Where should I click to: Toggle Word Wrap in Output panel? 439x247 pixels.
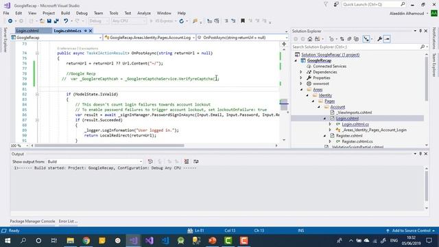pos(196,162)
